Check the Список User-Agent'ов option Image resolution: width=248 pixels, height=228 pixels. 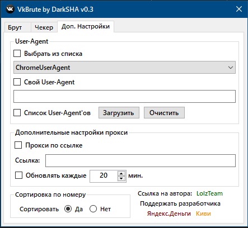pos(17,113)
